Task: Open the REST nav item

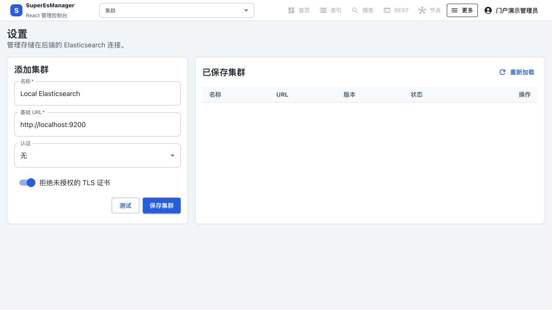Action: pyautogui.click(x=396, y=10)
